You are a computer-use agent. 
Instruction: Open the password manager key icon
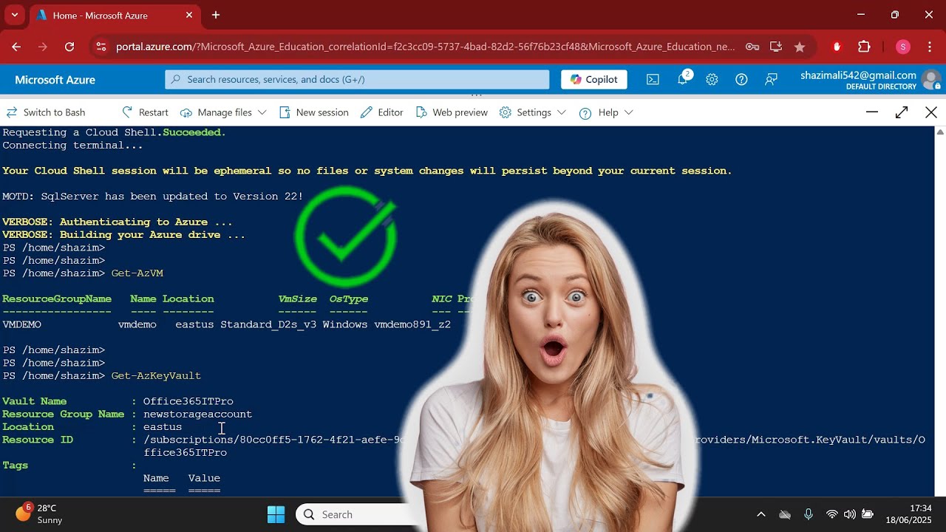[x=752, y=47]
